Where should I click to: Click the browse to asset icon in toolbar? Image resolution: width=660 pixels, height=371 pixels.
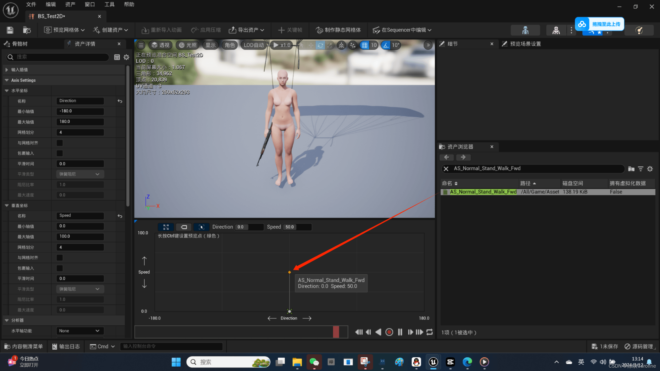tap(27, 30)
